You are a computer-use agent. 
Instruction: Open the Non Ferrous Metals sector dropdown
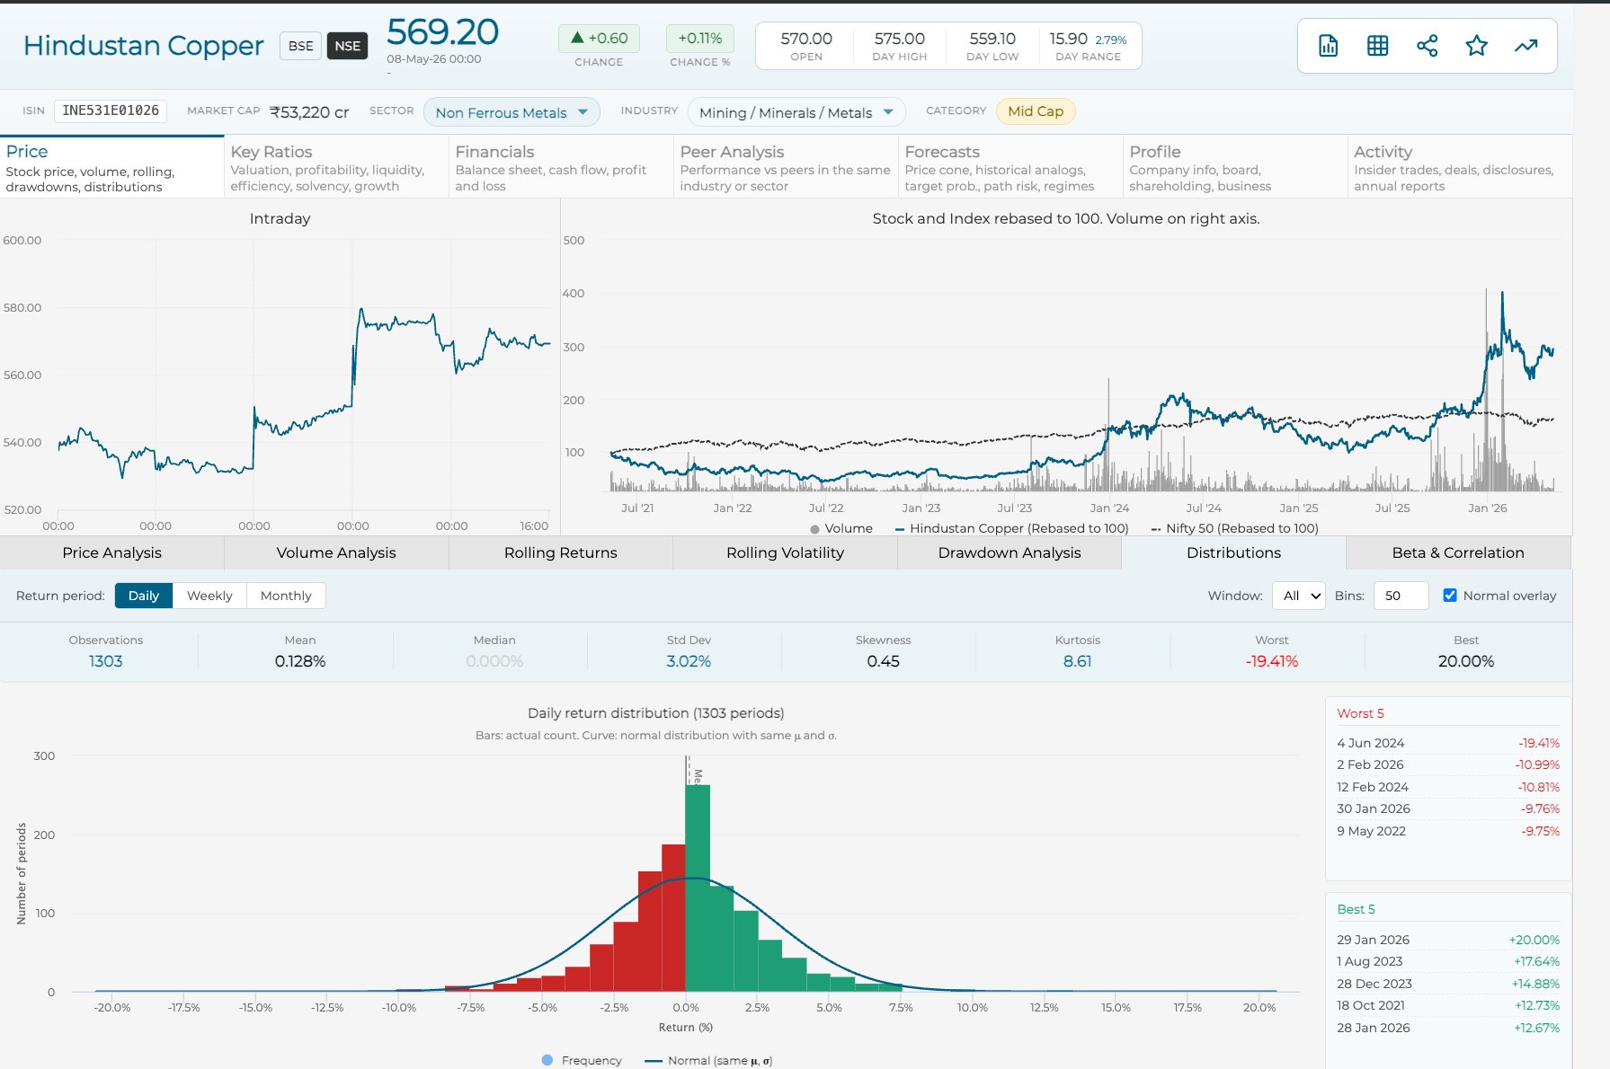pyautogui.click(x=511, y=112)
